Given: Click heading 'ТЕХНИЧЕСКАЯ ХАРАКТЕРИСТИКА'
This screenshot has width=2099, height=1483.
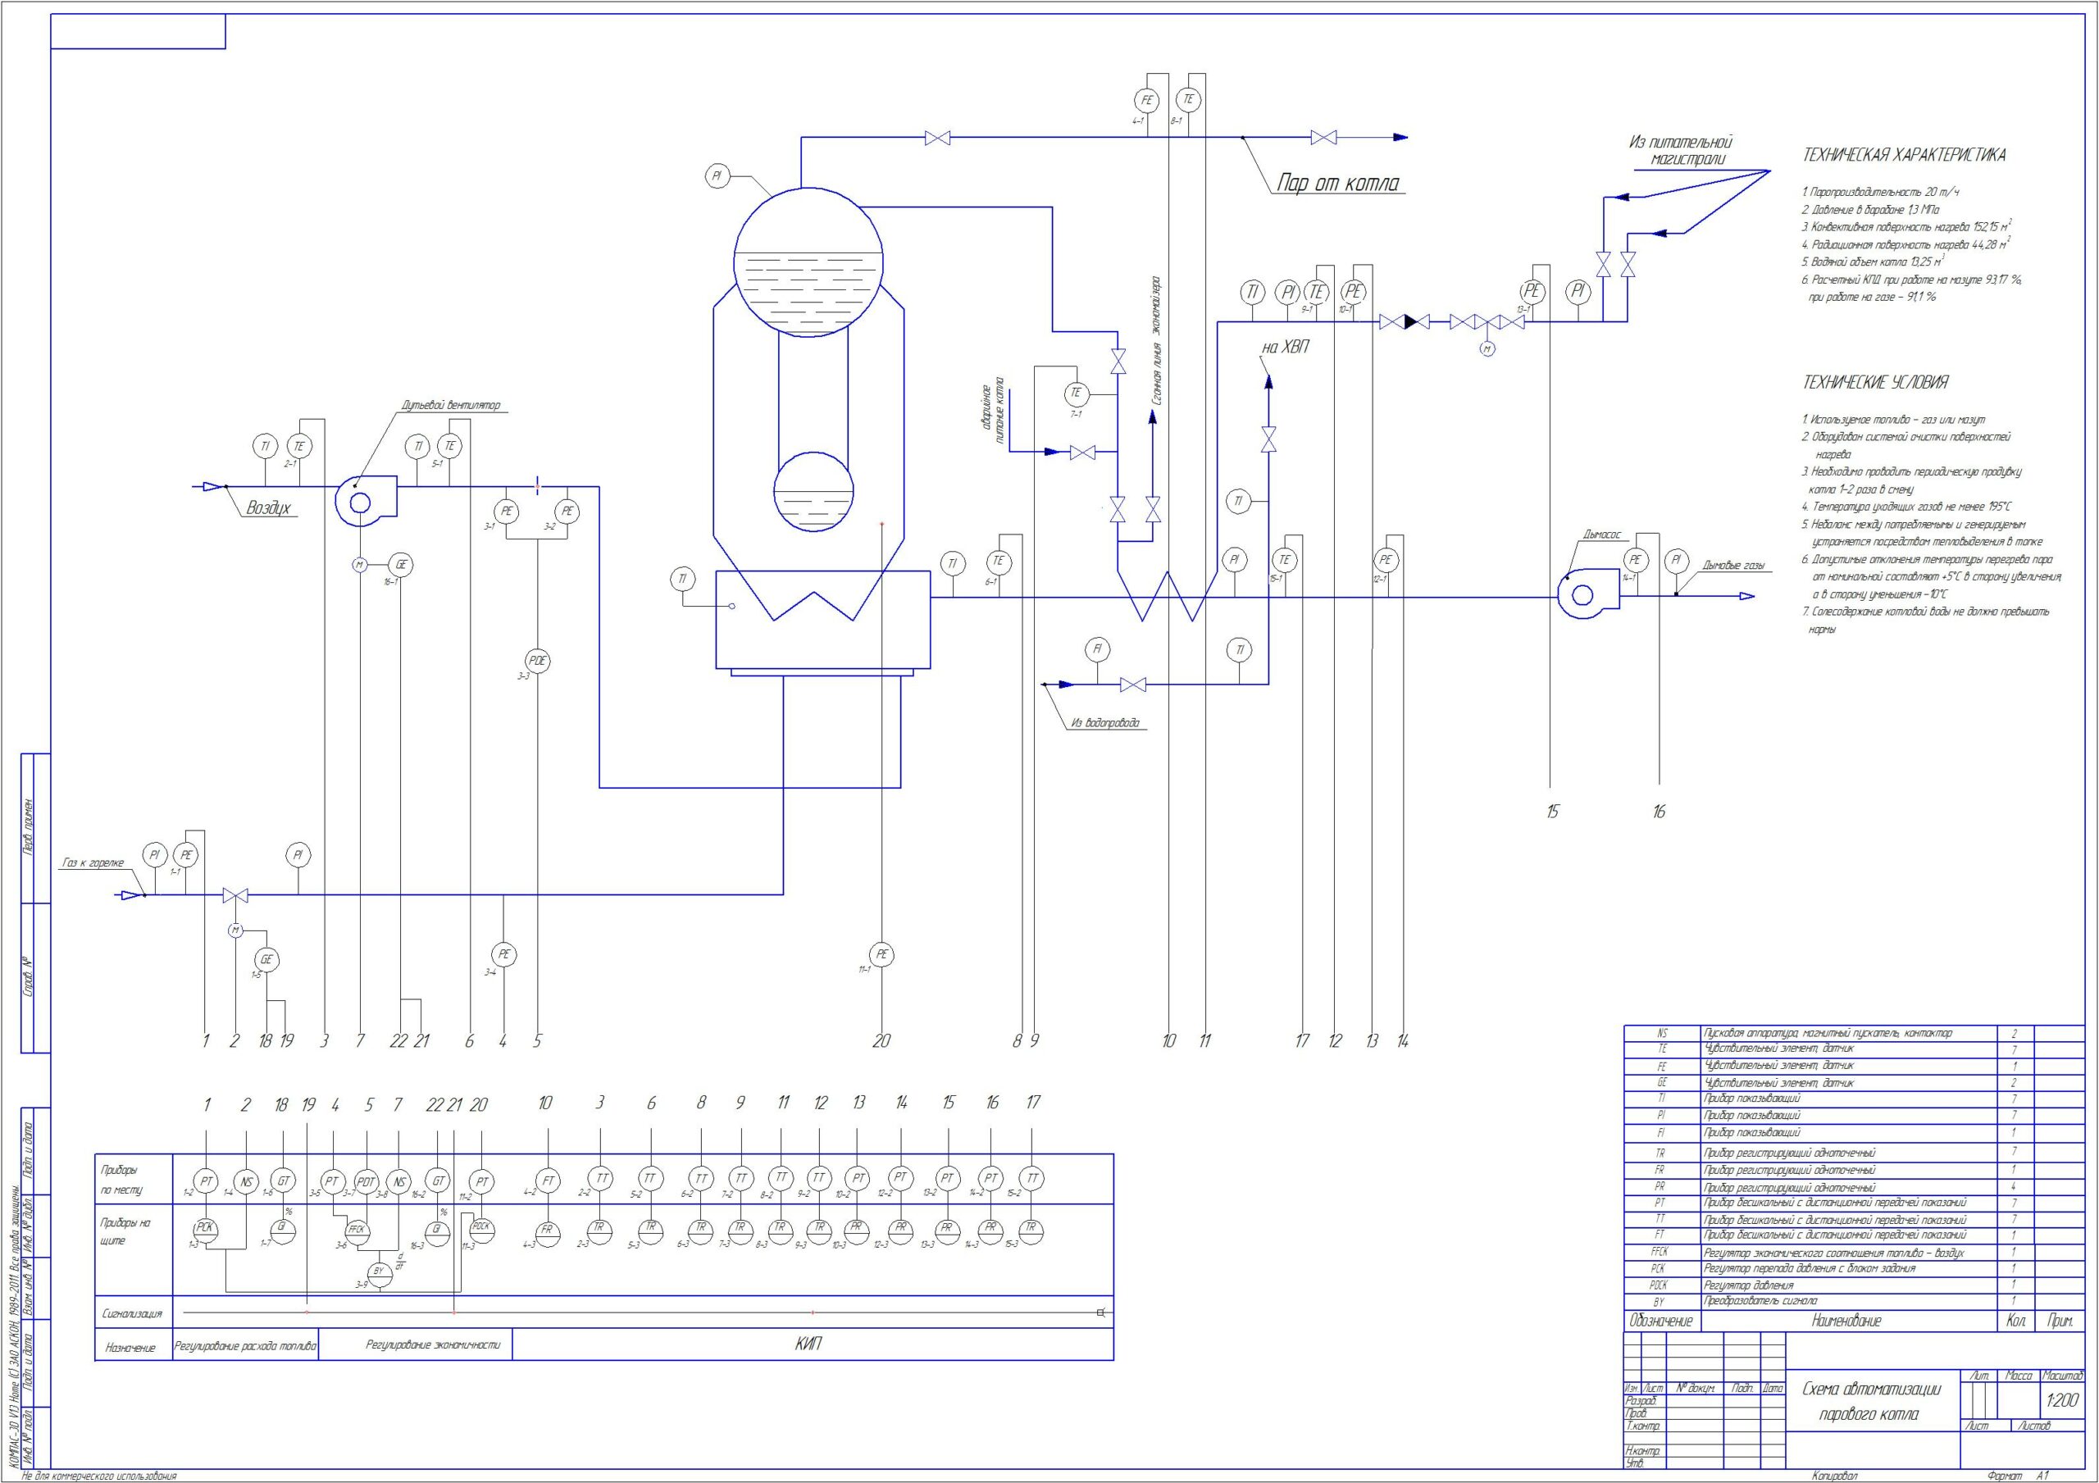Looking at the screenshot, I should click(1905, 154).
